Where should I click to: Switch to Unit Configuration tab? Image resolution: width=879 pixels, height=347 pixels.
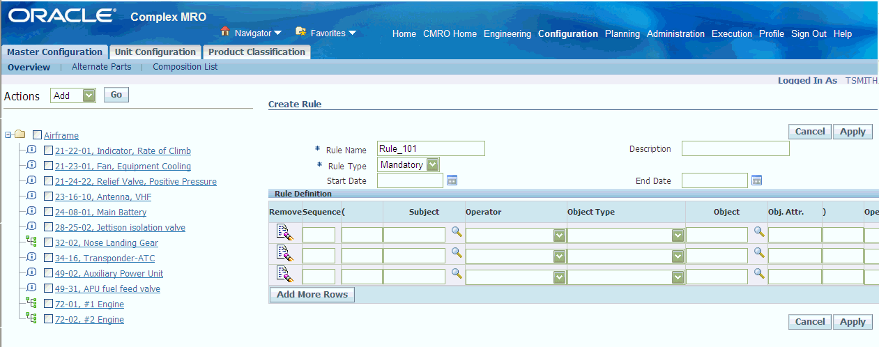(155, 52)
